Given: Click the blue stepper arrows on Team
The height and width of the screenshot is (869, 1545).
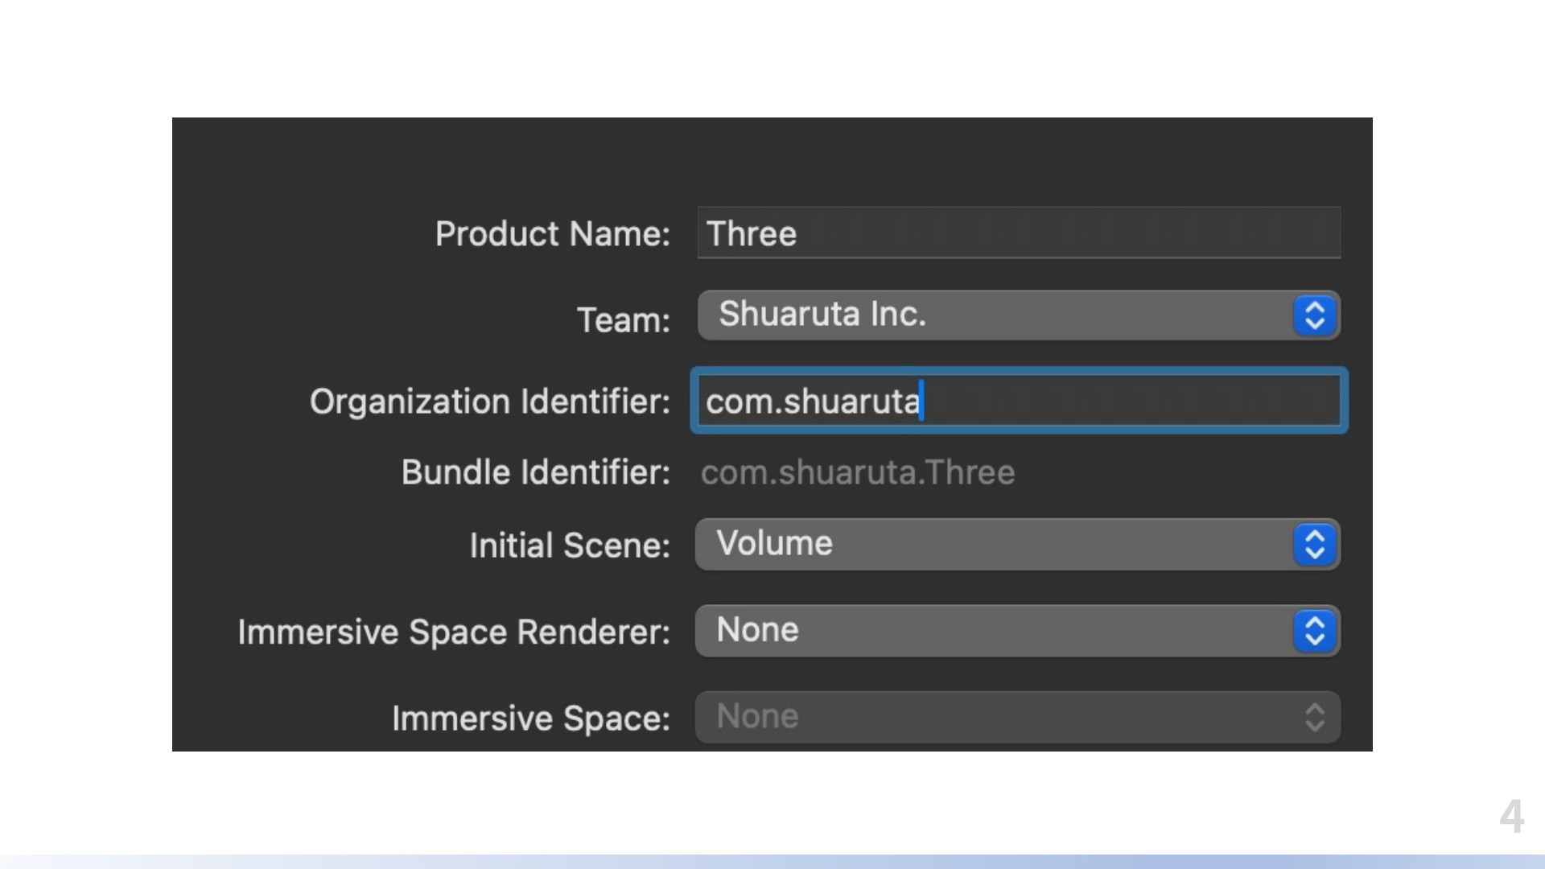Looking at the screenshot, I should coord(1315,315).
